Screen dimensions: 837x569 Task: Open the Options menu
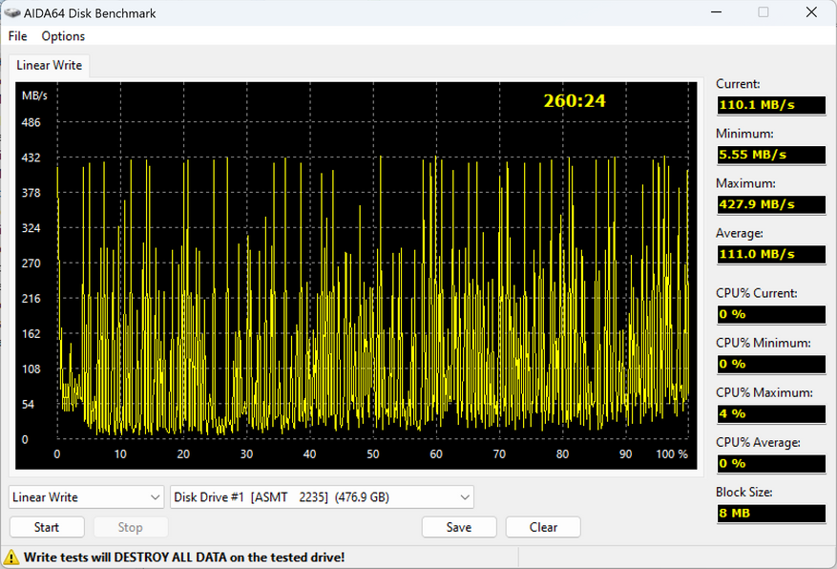click(63, 36)
